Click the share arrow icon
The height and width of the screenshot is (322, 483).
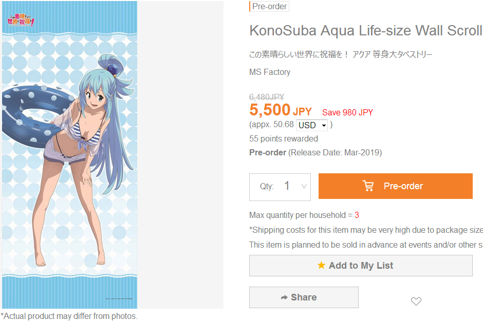[284, 297]
